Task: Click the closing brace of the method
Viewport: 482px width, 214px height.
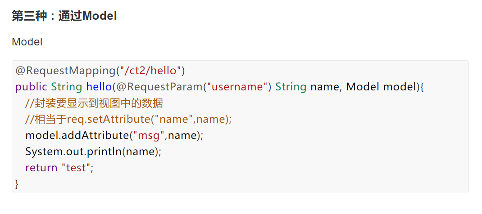Action: (17, 184)
